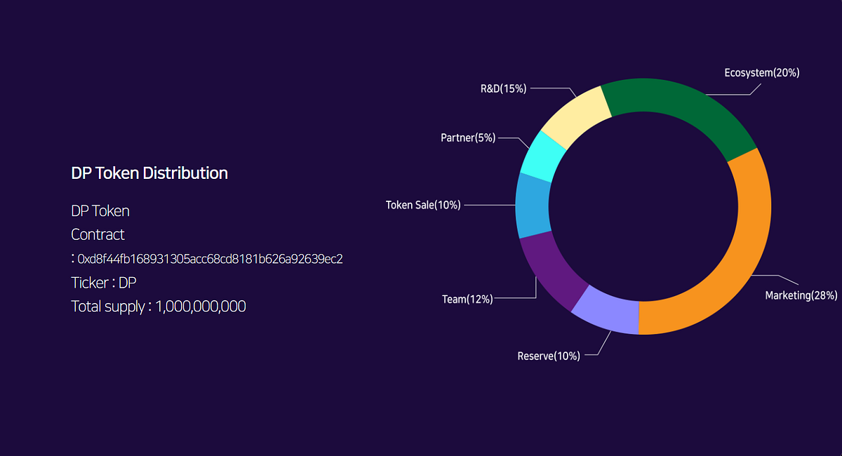This screenshot has height=456, width=842.
Task: Select the Total supply value
Action: [x=199, y=306]
